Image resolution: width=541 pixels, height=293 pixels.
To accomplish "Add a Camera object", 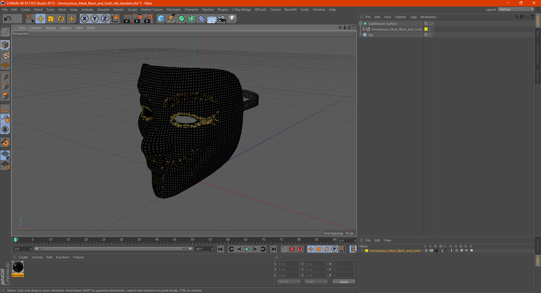I will 222,19.
